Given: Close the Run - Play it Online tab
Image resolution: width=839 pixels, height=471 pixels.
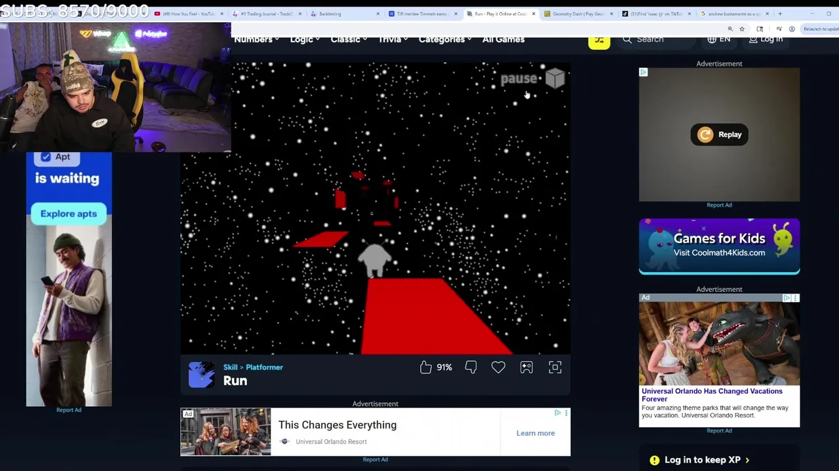Looking at the screenshot, I should (534, 14).
